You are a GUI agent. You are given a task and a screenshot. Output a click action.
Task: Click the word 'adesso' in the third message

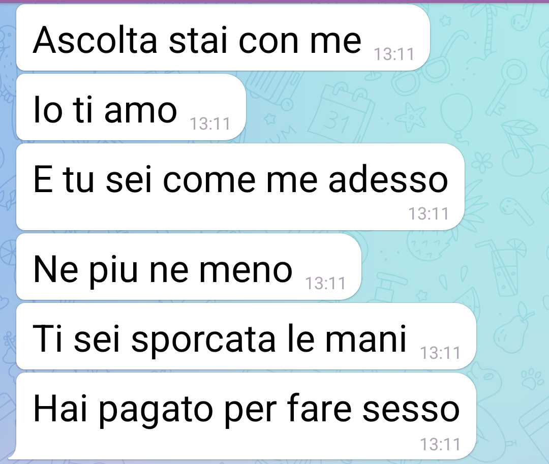pos(388,179)
